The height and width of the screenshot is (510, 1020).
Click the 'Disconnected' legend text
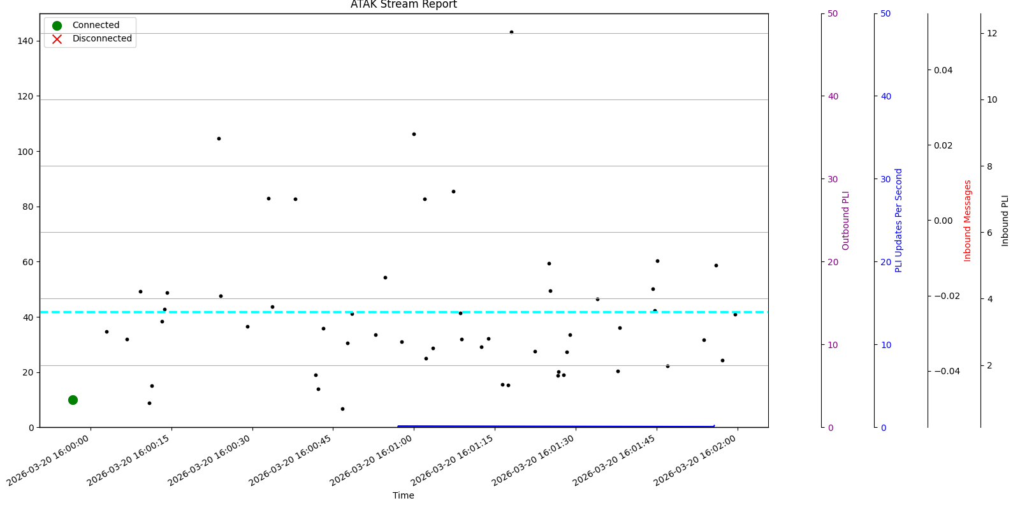pos(102,39)
